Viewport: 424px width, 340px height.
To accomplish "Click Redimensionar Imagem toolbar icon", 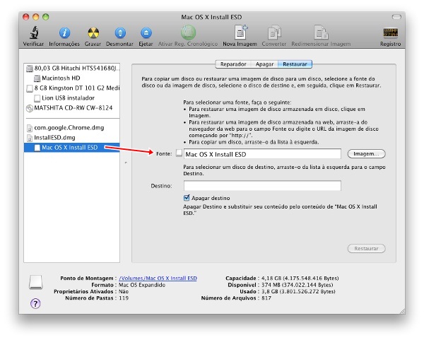I will coord(321,33).
